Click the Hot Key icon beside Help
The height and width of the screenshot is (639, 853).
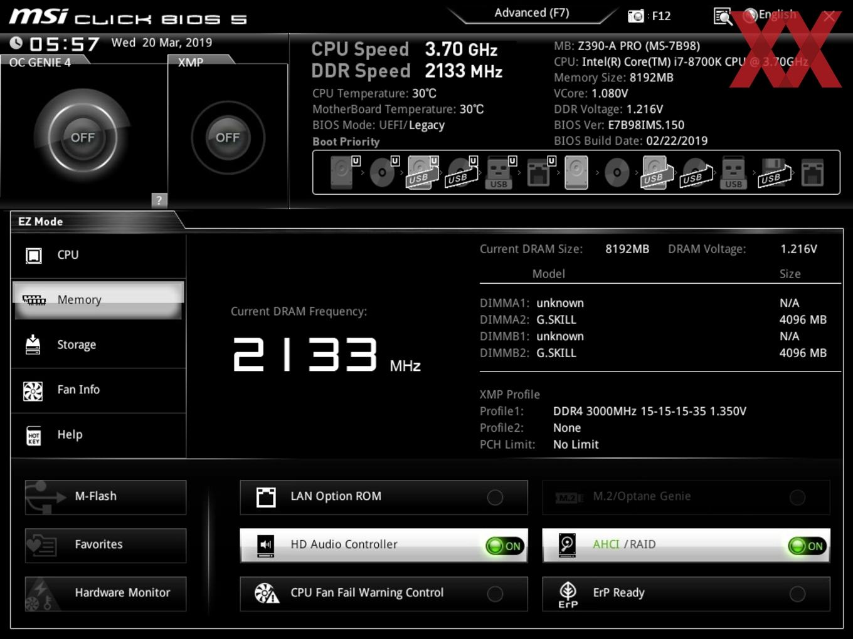coord(34,435)
